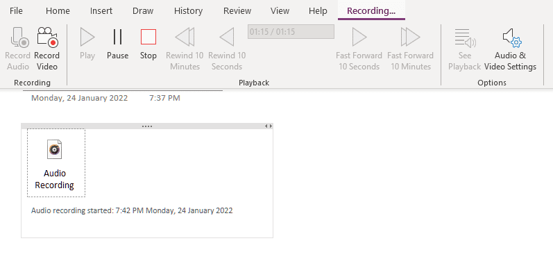This screenshot has height=259, width=553.
Task: Rewind 10 Seconds in playback
Action: pos(226,37)
